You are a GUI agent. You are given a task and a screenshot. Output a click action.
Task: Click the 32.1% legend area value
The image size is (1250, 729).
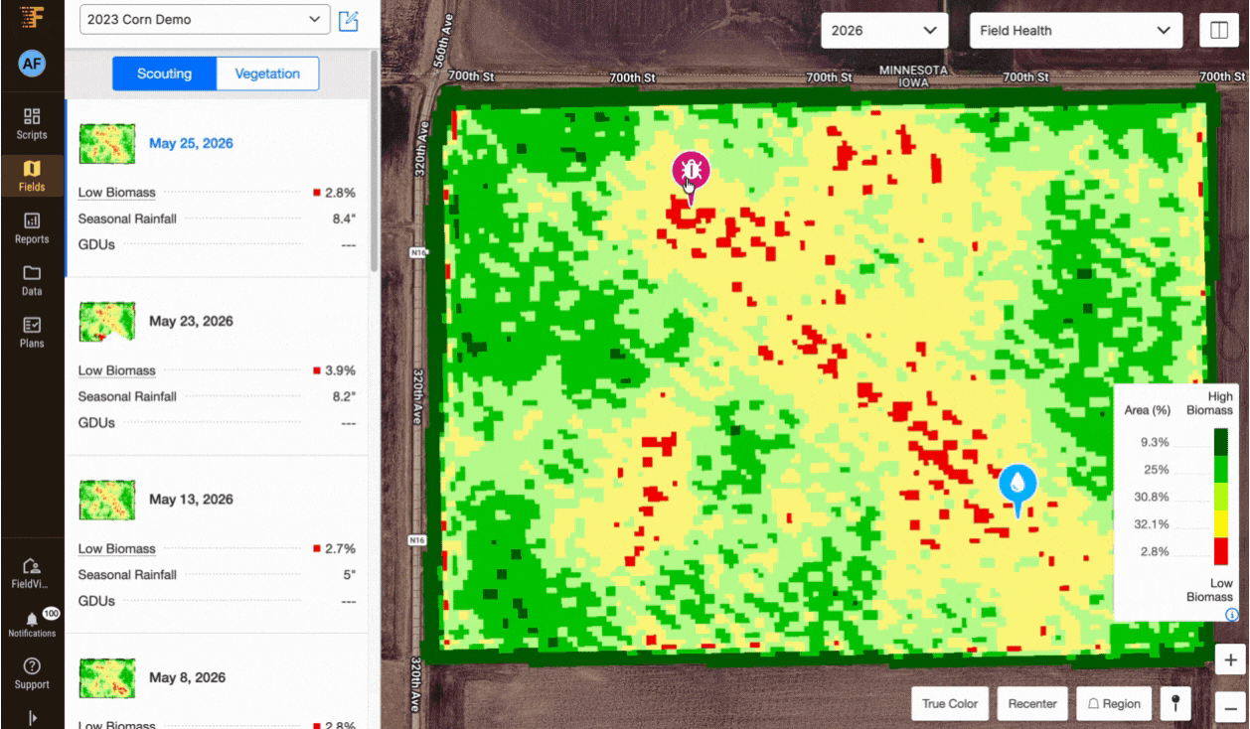pyautogui.click(x=1154, y=524)
